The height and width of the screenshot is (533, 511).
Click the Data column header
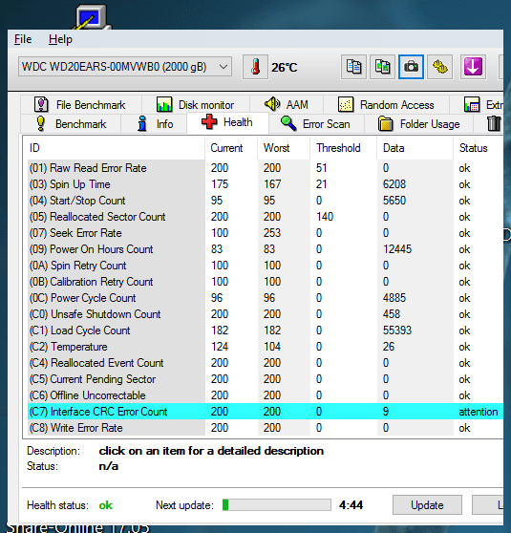click(415, 148)
